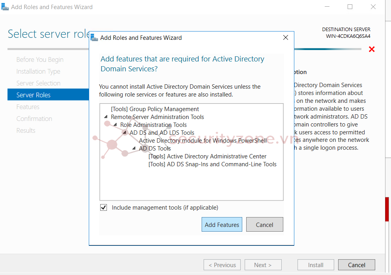Click the destination server name WIN-4CDKA6Q6SA4
Screen dimensions: 391x275
click(x=348, y=36)
